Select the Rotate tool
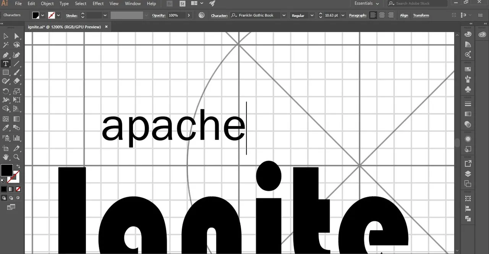This screenshot has height=254, width=489. (6, 91)
